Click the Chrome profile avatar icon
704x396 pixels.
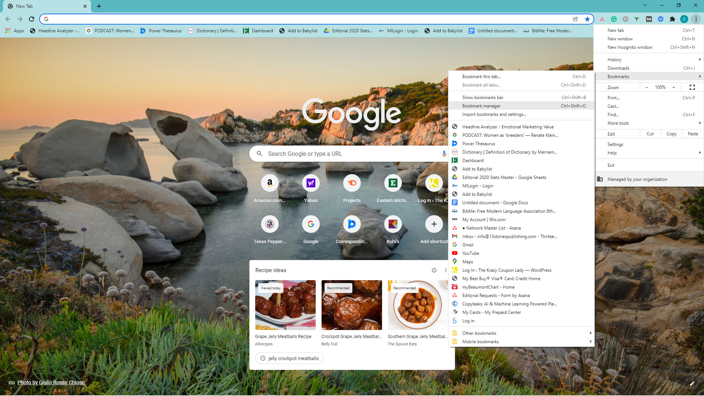685,19
